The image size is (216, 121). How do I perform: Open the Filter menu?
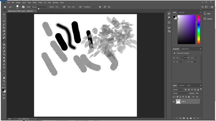pos(40,2)
